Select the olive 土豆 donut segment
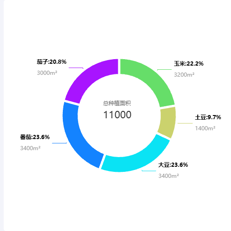Image resolution: width=231 pixels, height=231 pixels. click(x=167, y=122)
